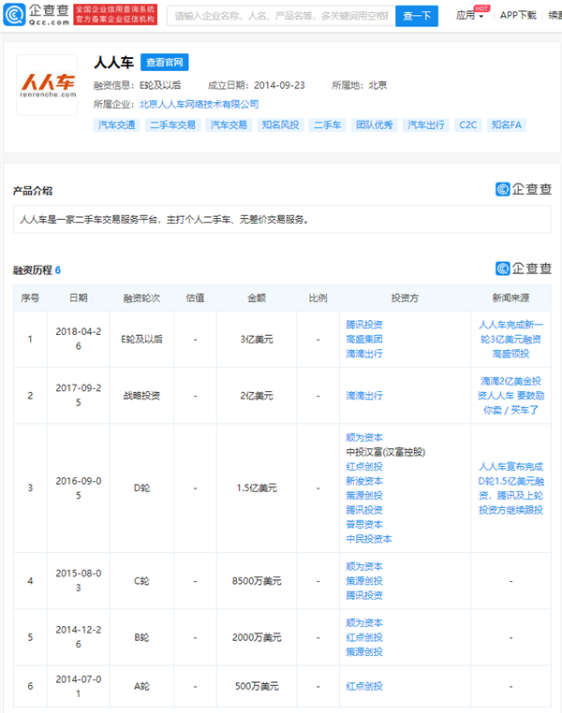Open 腾讯投资 investor in the D轮 row

point(364,510)
